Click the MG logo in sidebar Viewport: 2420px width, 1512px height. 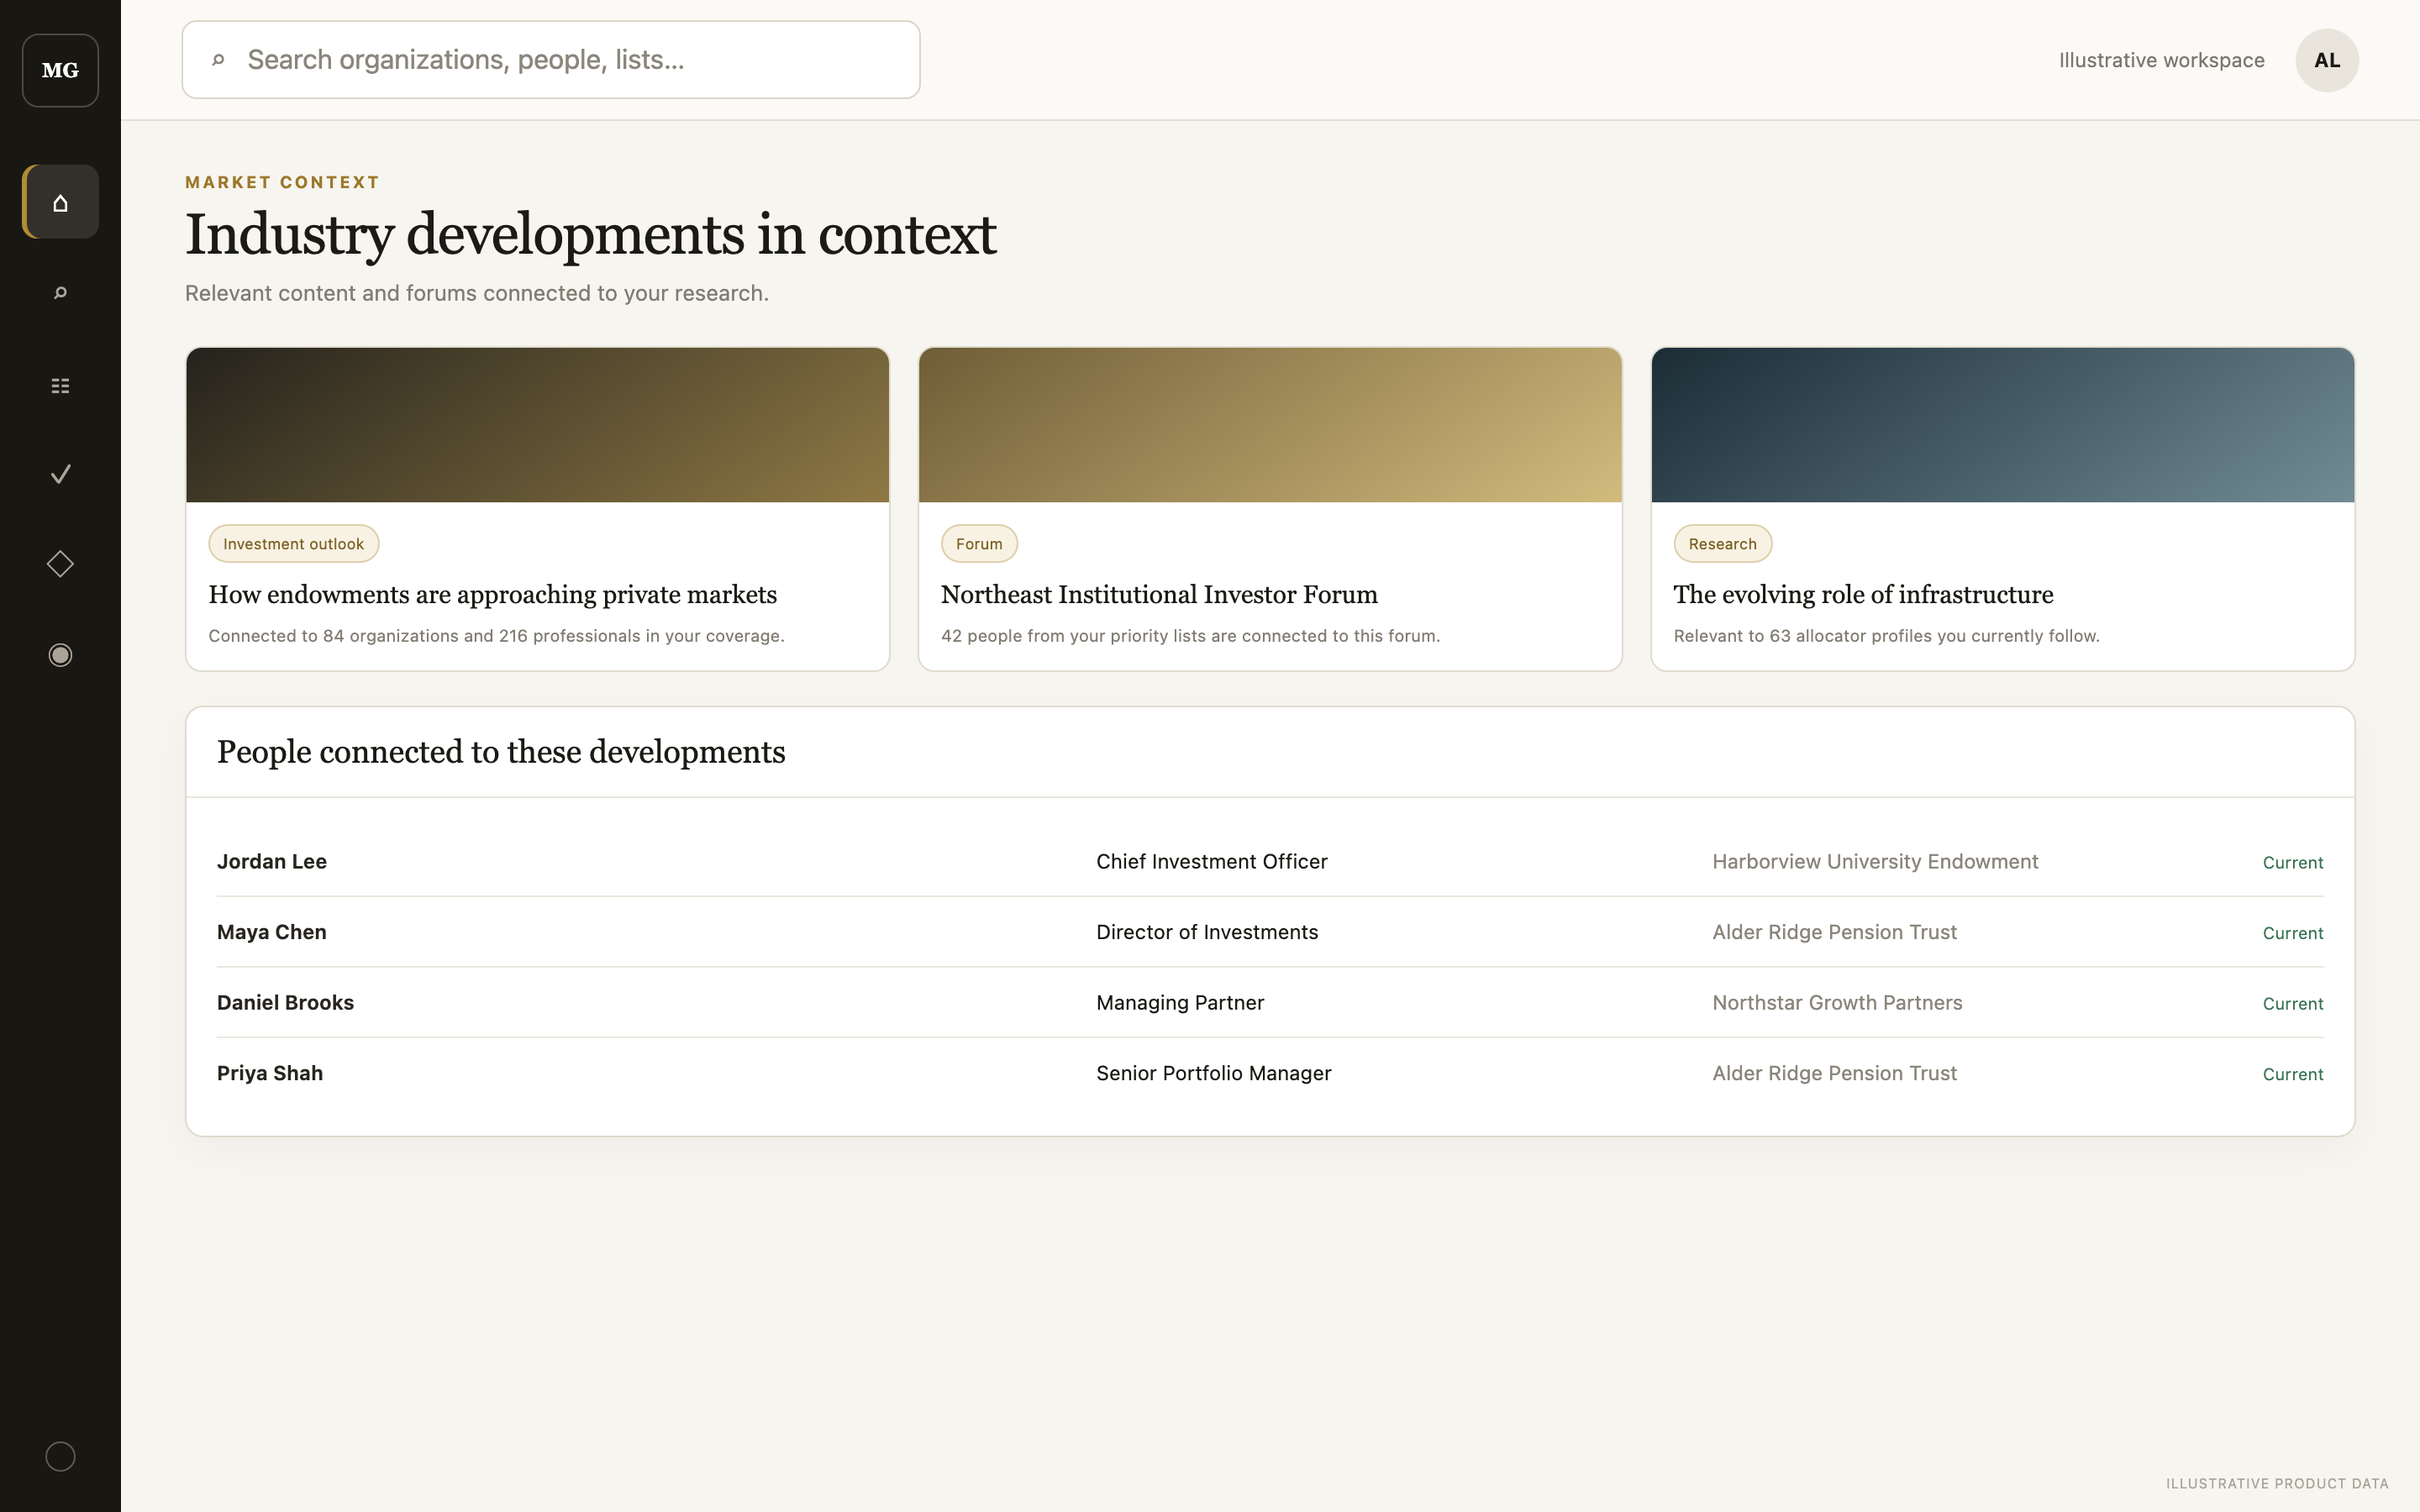60,70
